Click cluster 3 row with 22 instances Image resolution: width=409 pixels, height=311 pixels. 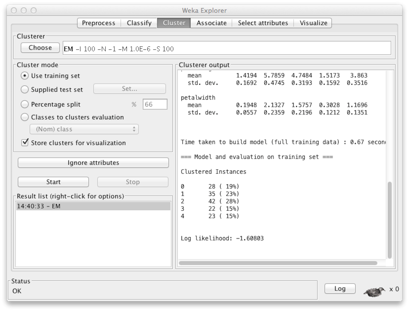pyautogui.click(x=210, y=208)
